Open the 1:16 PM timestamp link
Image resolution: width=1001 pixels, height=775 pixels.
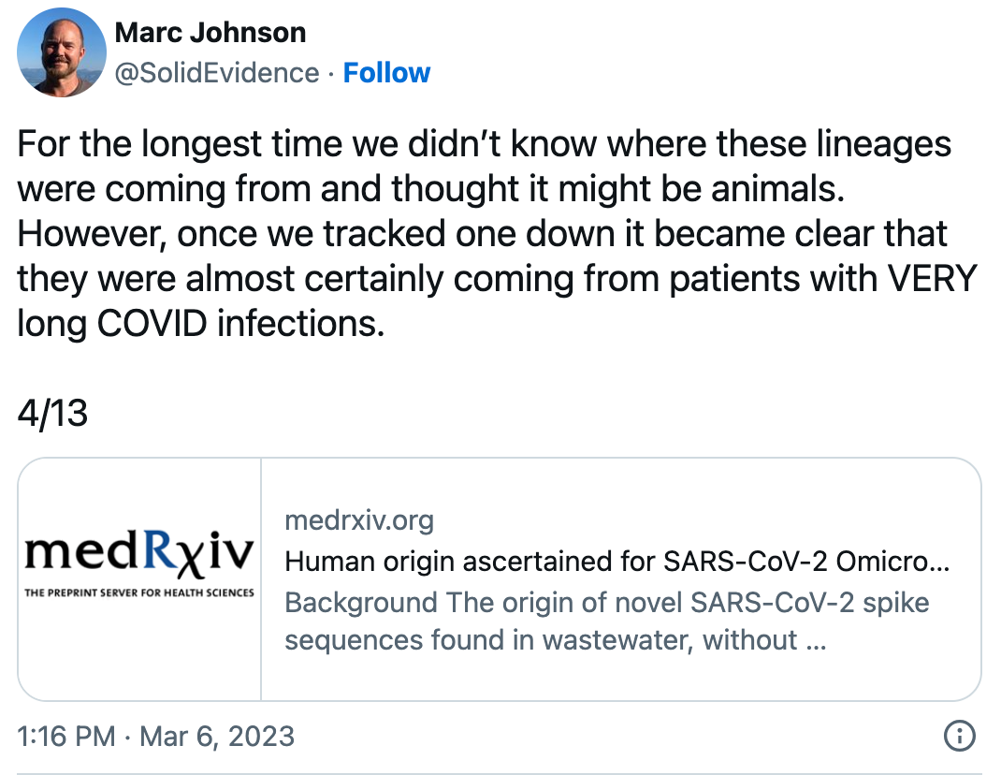click(66, 736)
